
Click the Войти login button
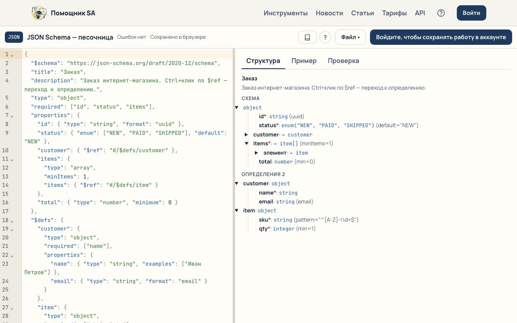point(471,13)
